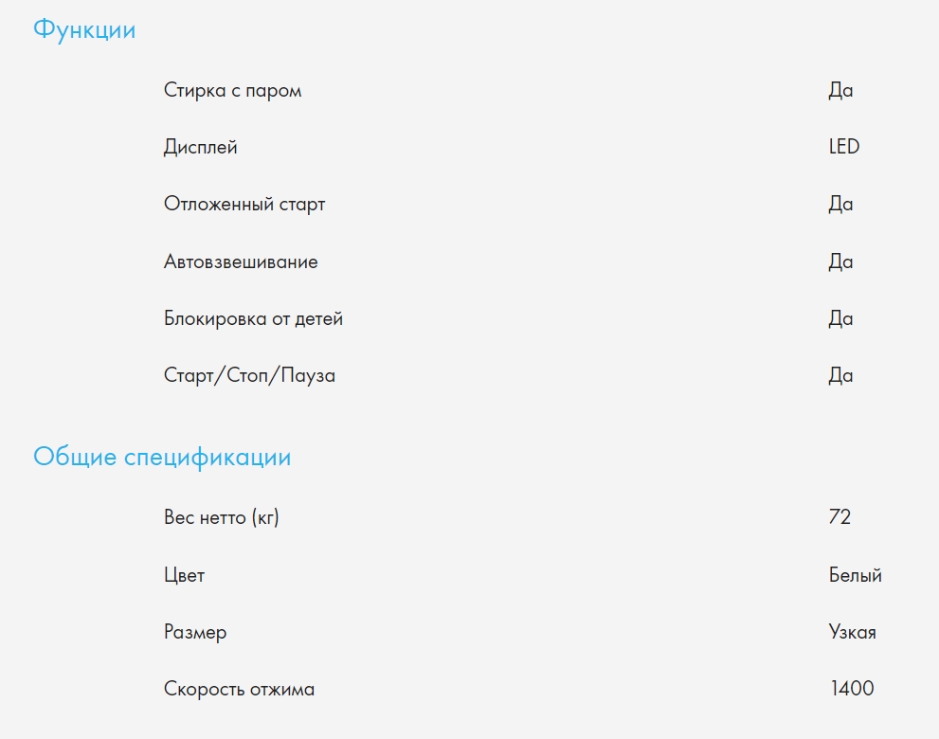Screen dimensions: 939x739
Task: Click the LED display value
Action: pyautogui.click(x=843, y=148)
